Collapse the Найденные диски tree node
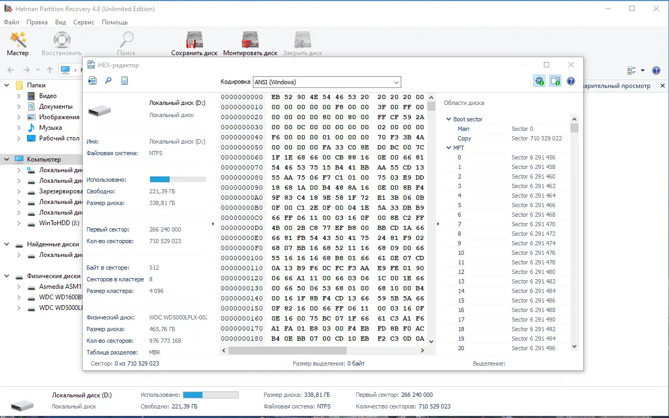The height and width of the screenshot is (418, 669). (x=7, y=244)
